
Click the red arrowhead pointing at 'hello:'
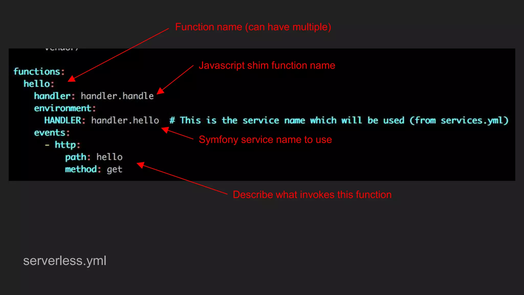pyautogui.click(x=72, y=79)
